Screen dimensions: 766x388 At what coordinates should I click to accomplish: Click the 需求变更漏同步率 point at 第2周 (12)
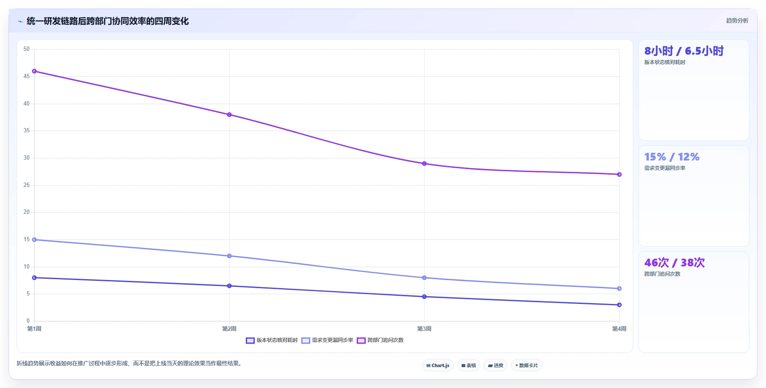pyautogui.click(x=229, y=256)
